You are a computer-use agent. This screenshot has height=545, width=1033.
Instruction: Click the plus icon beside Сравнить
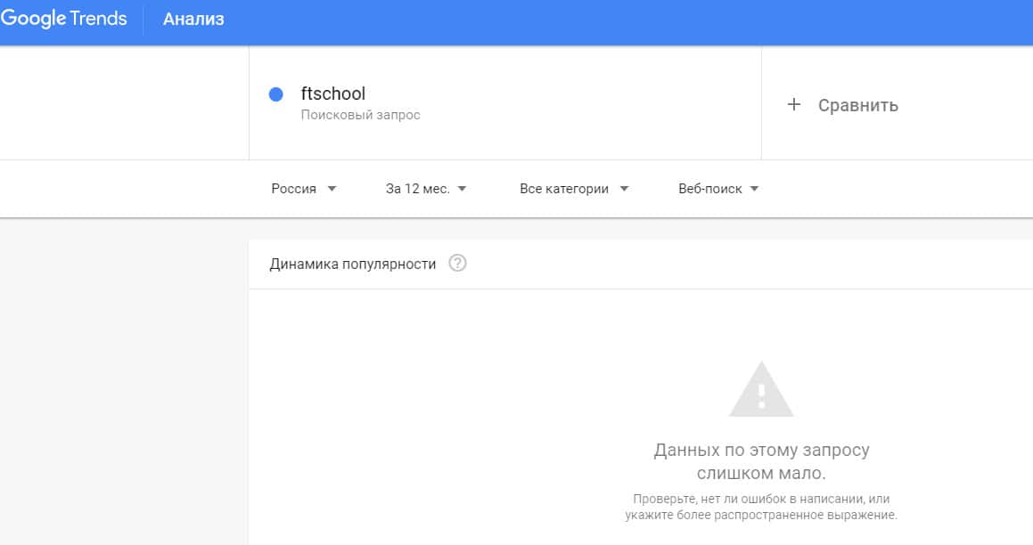794,105
